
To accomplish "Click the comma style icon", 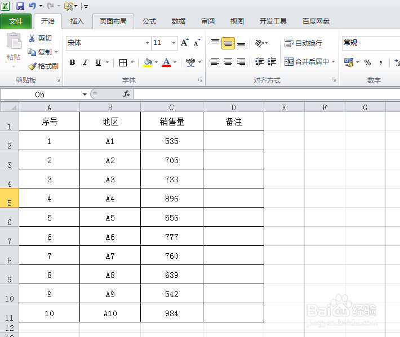I will 381,62.
